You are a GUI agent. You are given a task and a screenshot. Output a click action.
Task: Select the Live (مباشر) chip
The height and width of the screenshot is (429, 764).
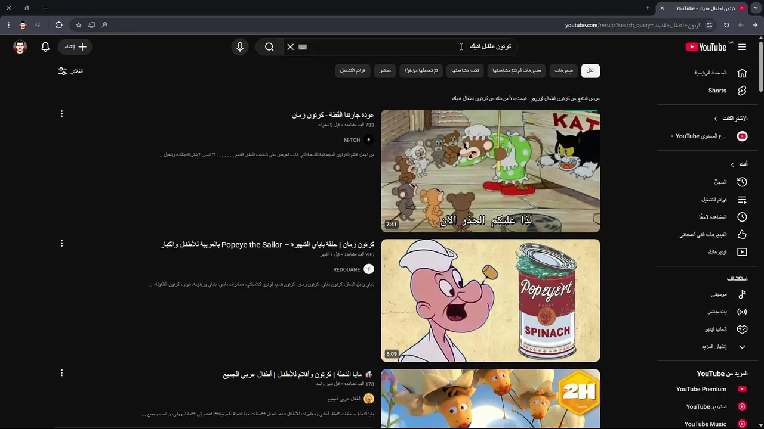click(386, 71)
